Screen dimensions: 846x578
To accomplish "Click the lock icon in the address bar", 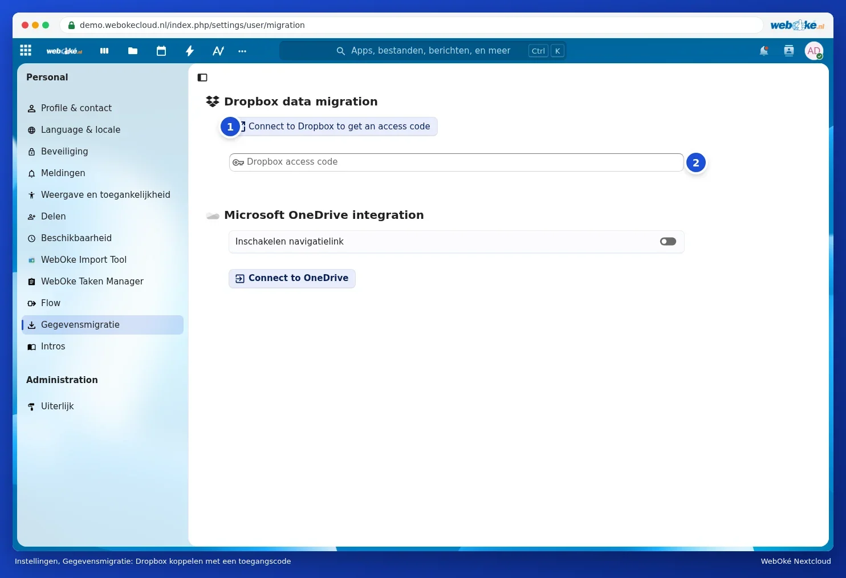I will click(71, 25).
